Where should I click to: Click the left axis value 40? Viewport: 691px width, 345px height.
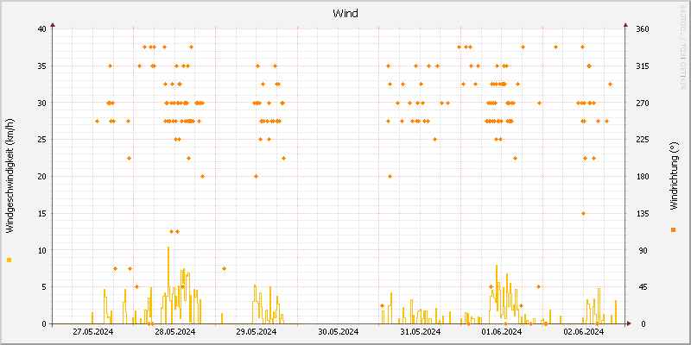point(41,29)
